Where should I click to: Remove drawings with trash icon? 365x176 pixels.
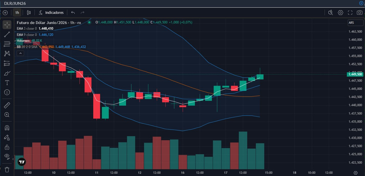(7, 169)
